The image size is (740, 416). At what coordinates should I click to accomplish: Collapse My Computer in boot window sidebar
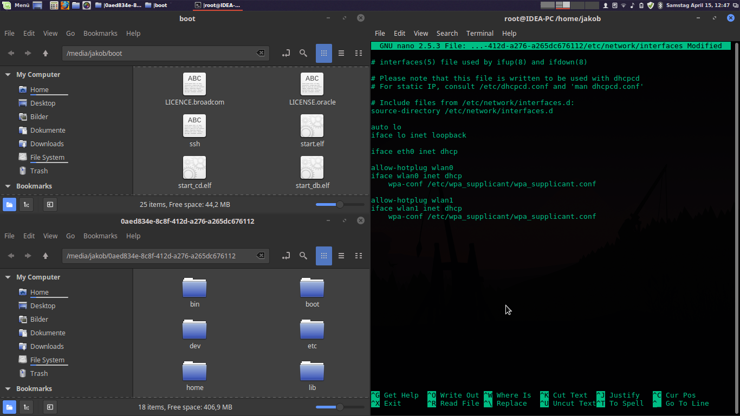click(x=8, y=75)
